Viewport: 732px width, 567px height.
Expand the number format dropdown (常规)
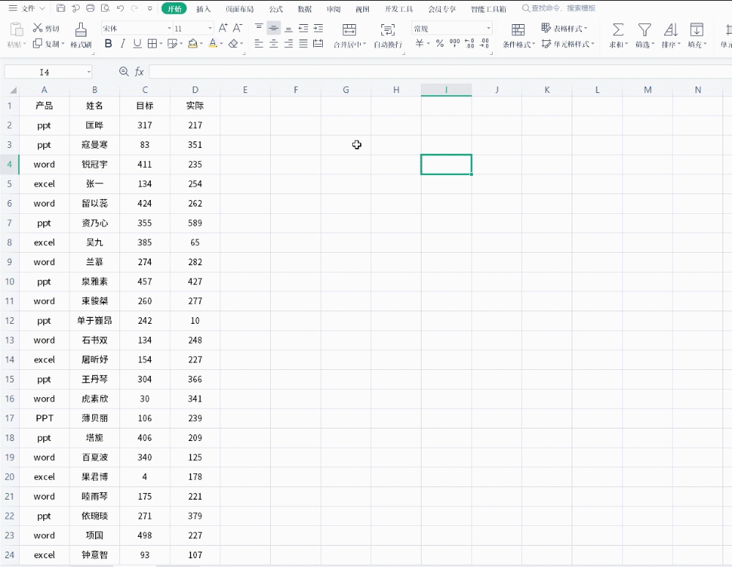pos(489,28)
